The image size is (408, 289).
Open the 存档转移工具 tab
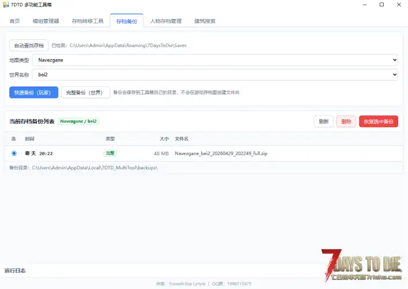pos(87,21)
